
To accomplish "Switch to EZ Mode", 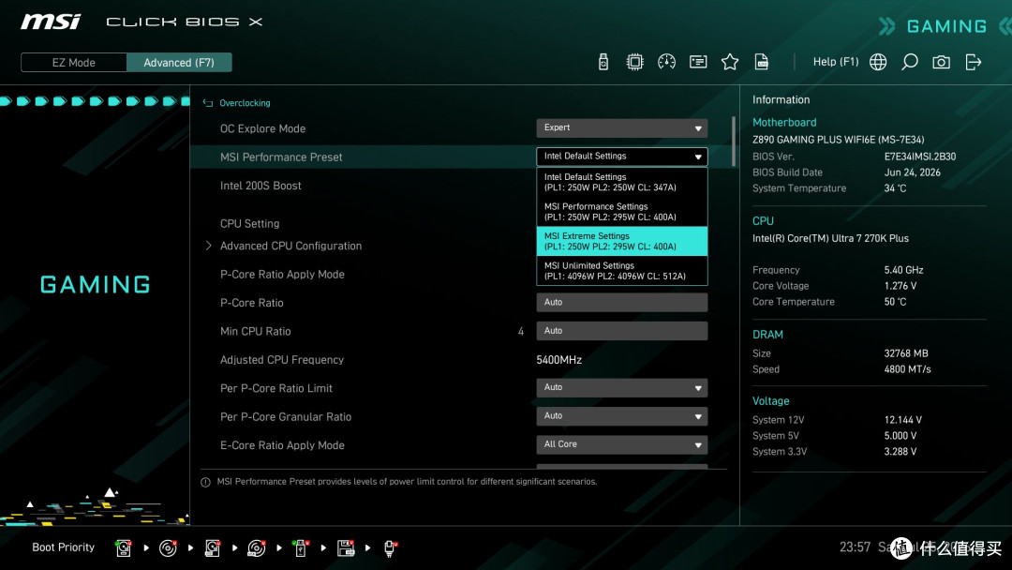I will (x=74, y=63).
